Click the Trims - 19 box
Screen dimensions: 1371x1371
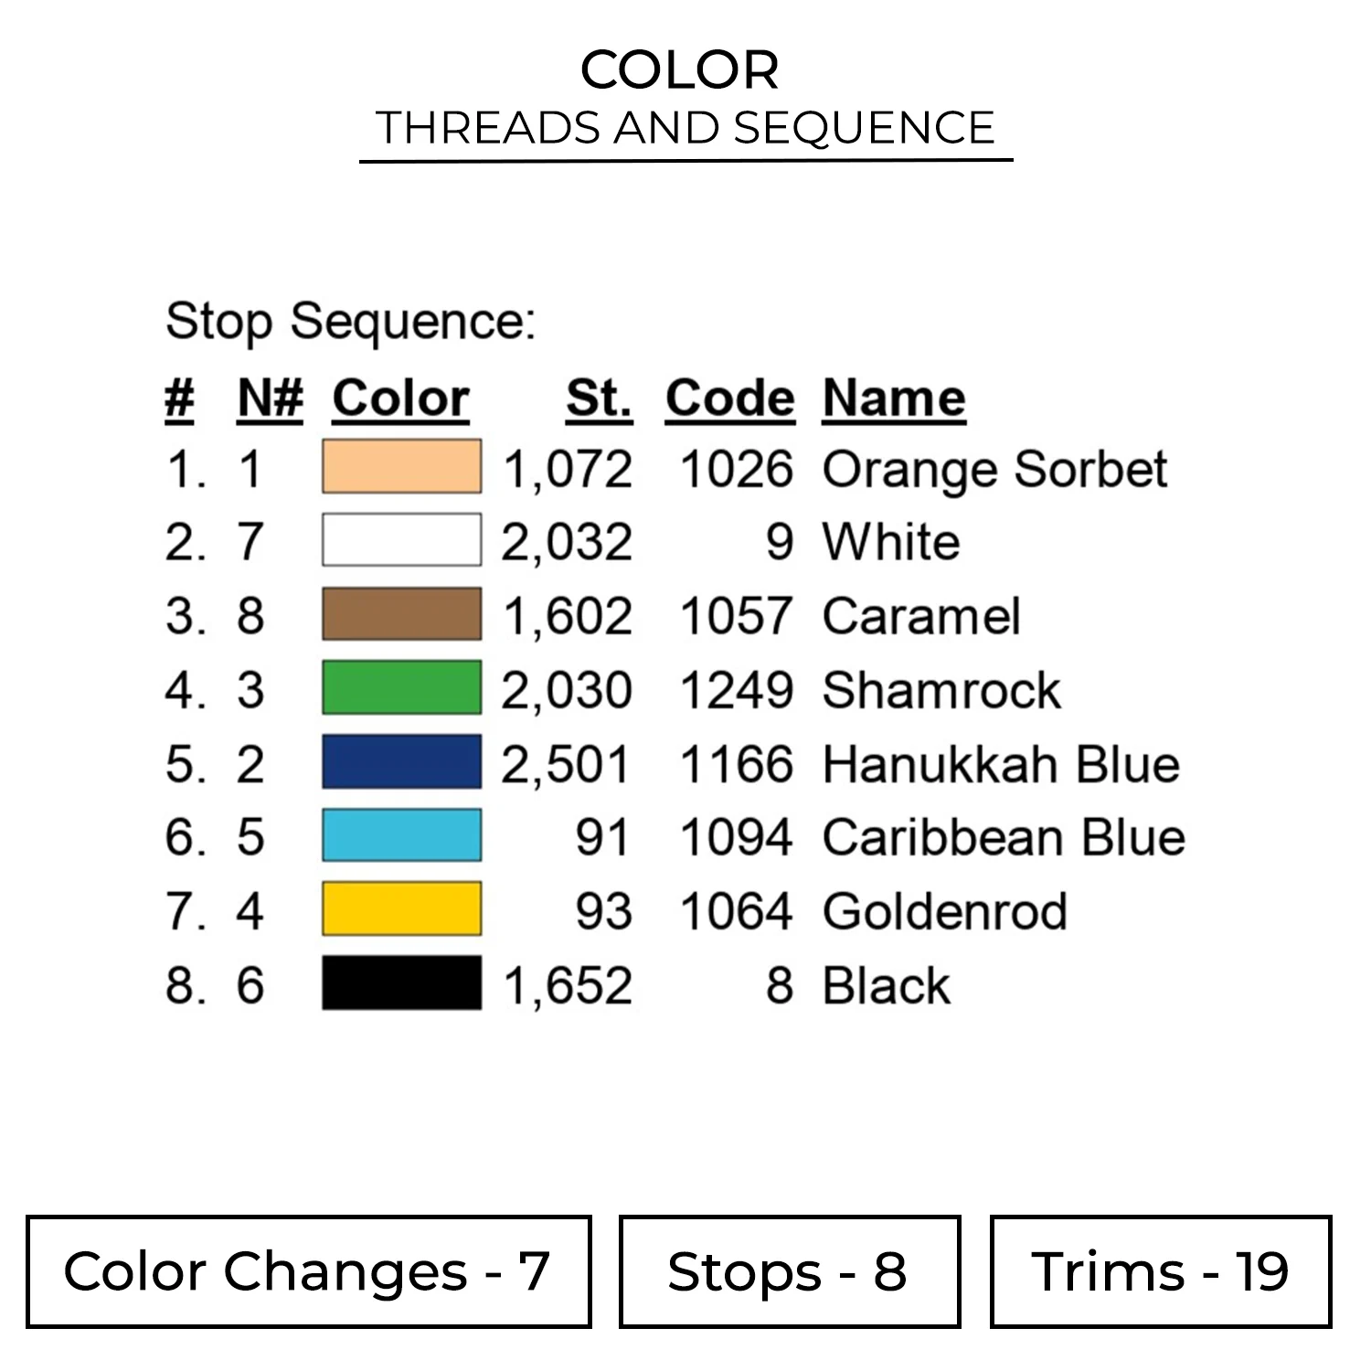[1160, 1271]
